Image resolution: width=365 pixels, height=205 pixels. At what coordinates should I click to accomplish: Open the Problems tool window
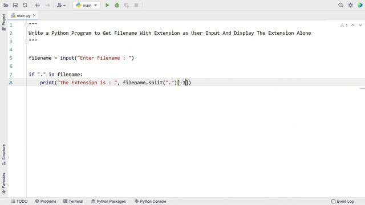[46, 201]
